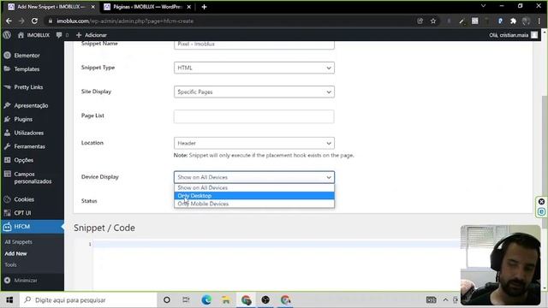Open the Opções sidebar menu
The width and height of the screenshot is (548, 308).
(24, 160)
